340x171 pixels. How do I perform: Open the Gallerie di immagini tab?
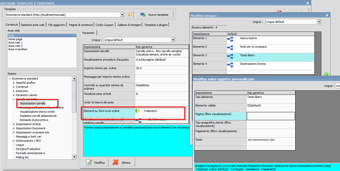coord(129,25)
